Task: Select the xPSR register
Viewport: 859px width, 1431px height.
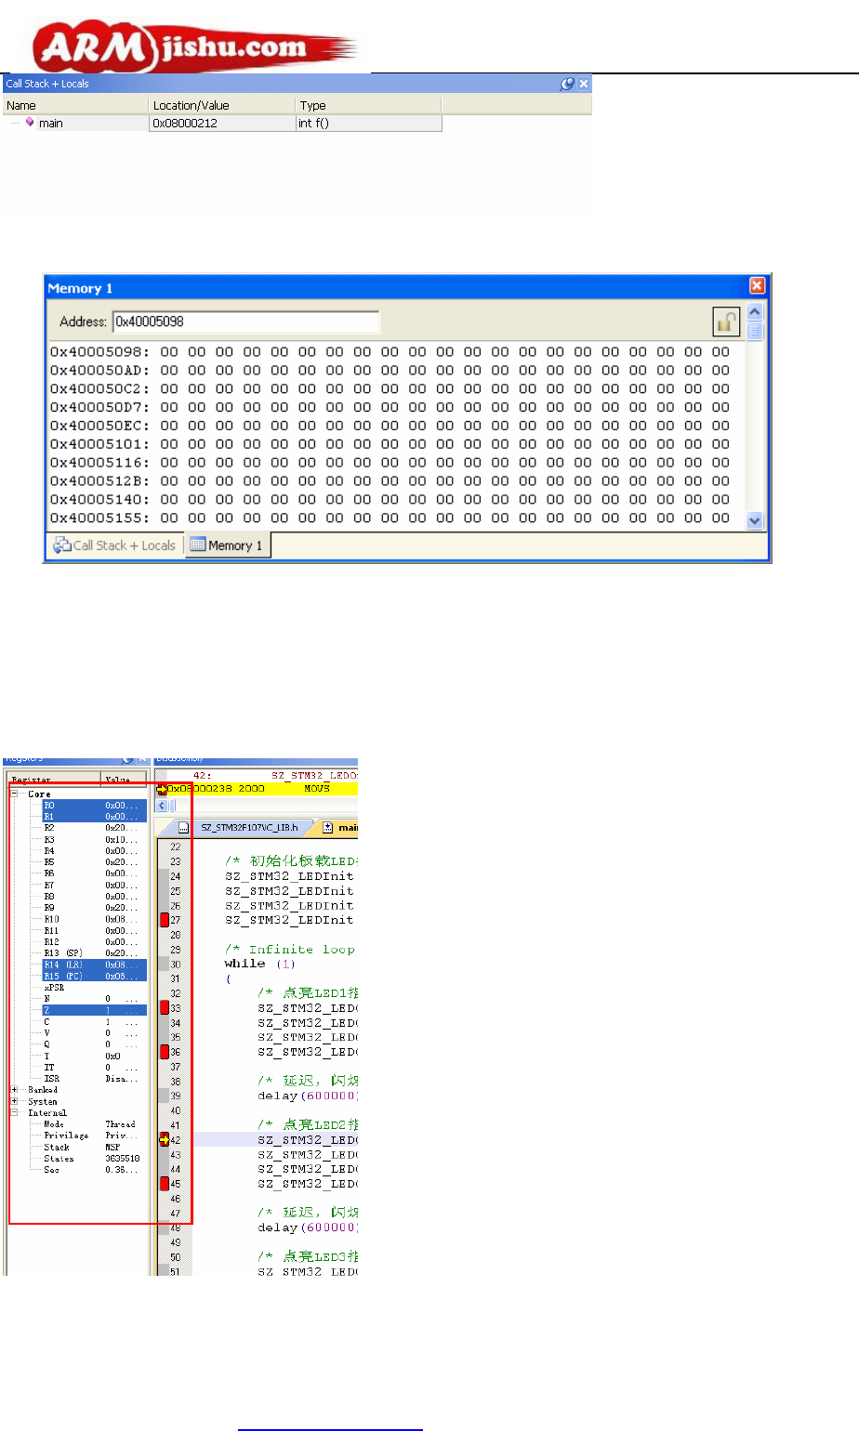Action: tap(54, 988)
